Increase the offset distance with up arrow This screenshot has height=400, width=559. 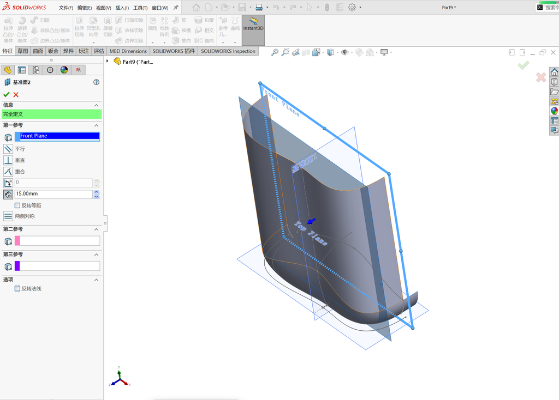point(97,192)
